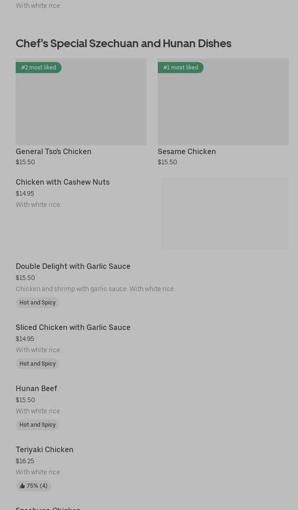Open the Sesame Chicken photo
The height and width of the screenshot is (510, 298).
223,106
